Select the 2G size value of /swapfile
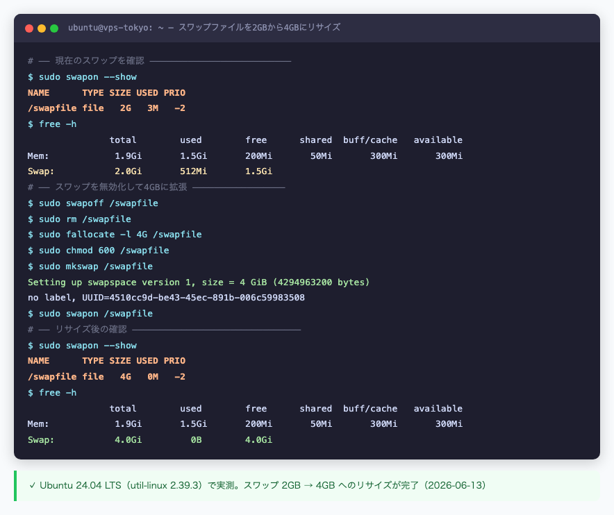The width and height of the screenshot is (614, 515). coord(125,108)
